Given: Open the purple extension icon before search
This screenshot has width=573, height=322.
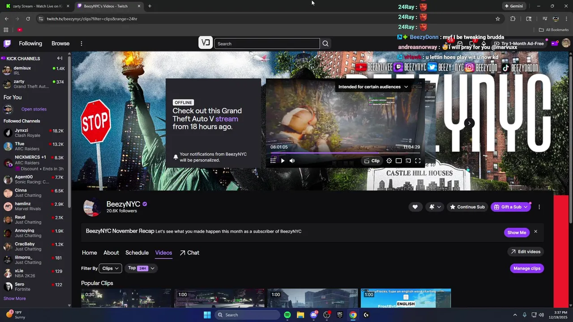Looking at the screenshot, I should (x=205, y=43).
